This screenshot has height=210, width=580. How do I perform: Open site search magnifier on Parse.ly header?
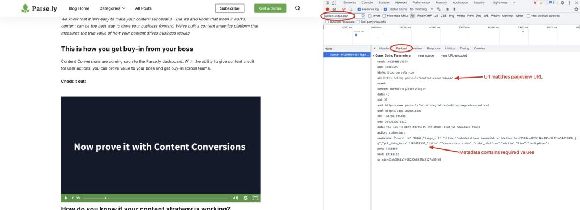pyautogui.click(x=298, y=8)
